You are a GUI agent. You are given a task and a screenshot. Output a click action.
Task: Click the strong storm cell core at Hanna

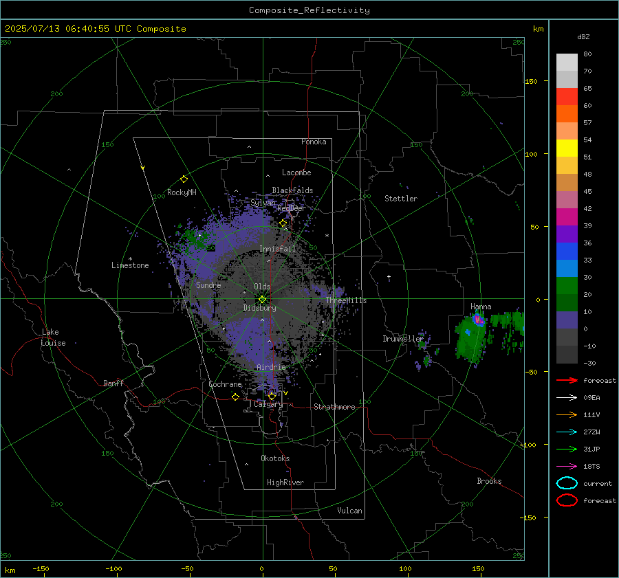[x=479, y=320]
